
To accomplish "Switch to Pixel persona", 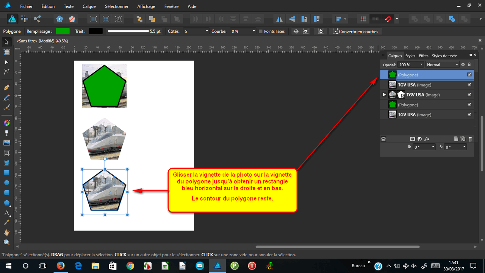I will click(x=25, y=19).
